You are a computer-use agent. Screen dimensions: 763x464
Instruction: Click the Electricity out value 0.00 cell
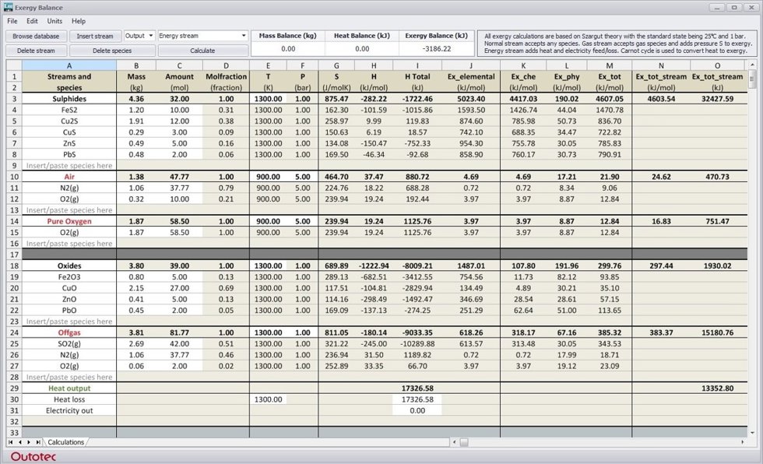(417, 410)
